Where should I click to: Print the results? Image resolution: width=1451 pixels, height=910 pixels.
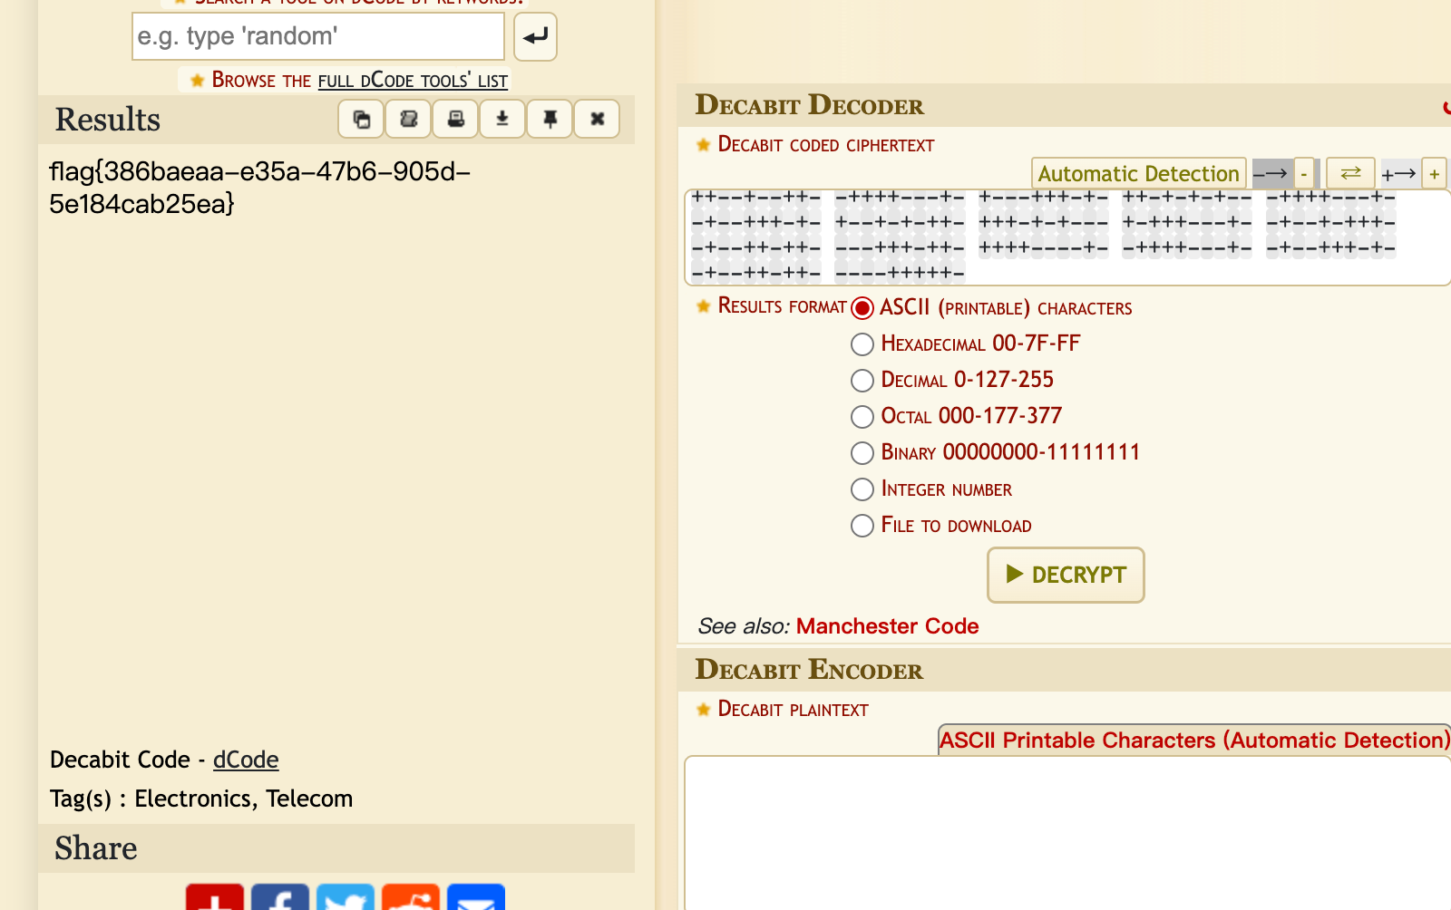point(456,119)
